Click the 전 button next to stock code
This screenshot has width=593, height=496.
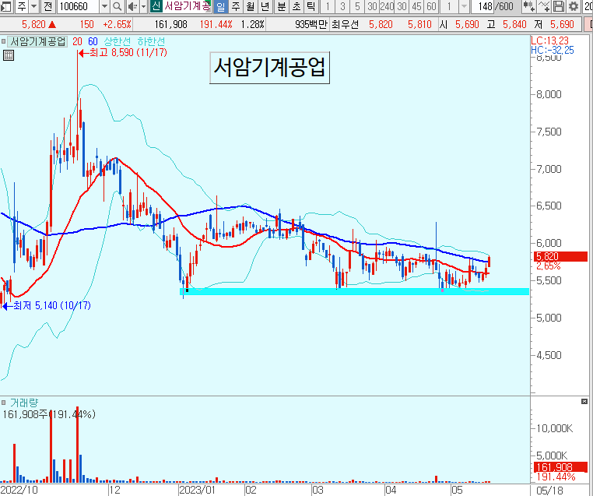click(48, 6)
